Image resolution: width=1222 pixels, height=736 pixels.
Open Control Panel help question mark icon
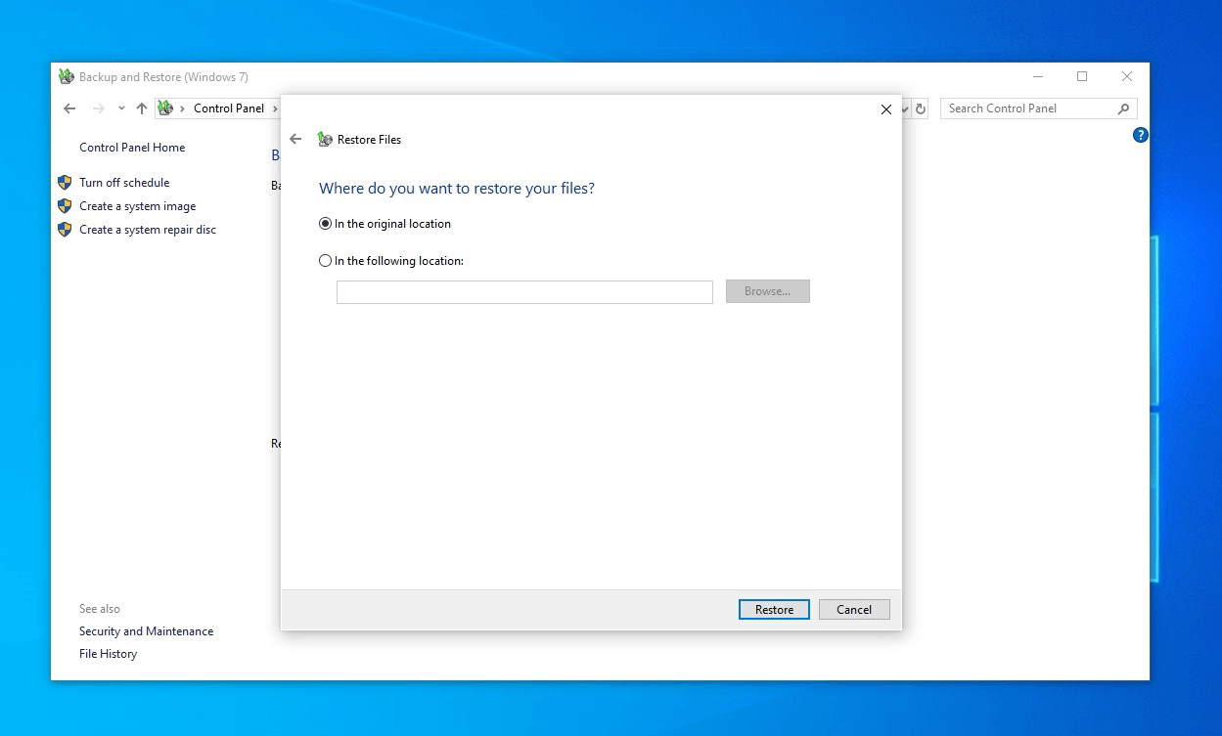1140,135
